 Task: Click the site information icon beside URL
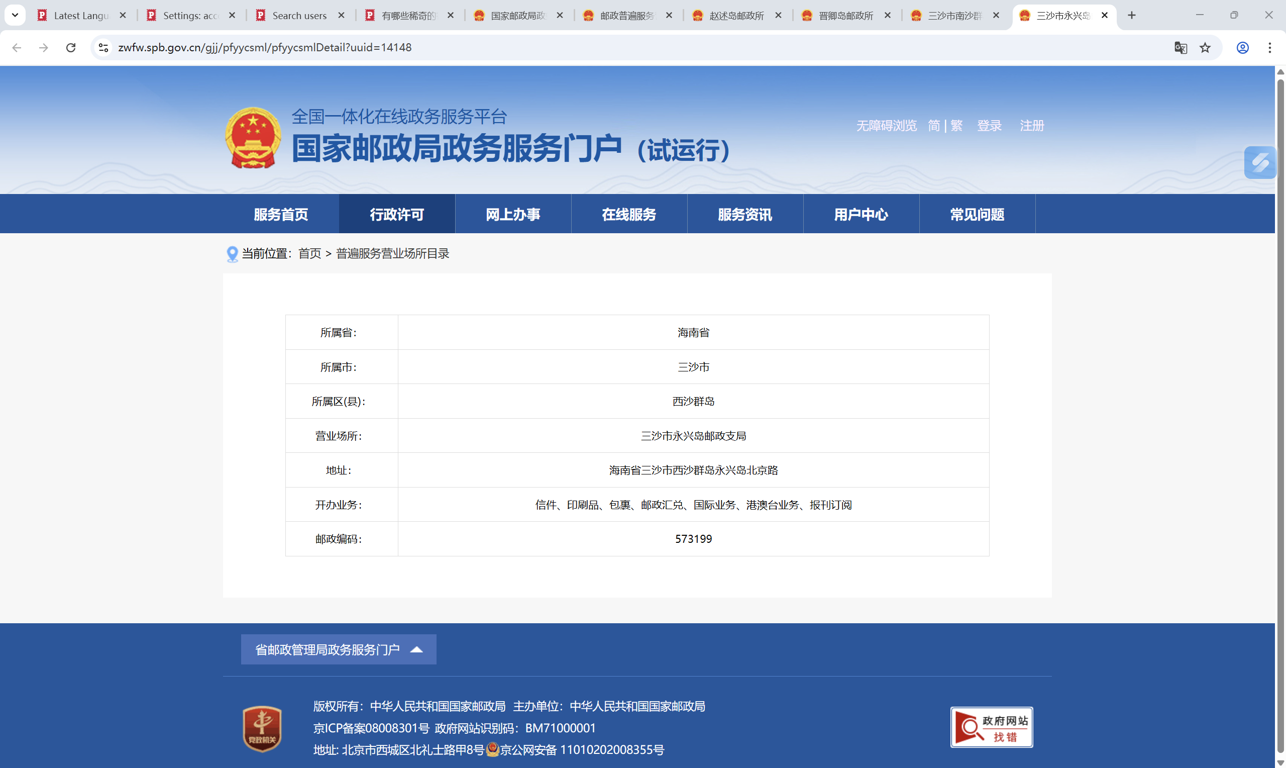tap(103, 48)
